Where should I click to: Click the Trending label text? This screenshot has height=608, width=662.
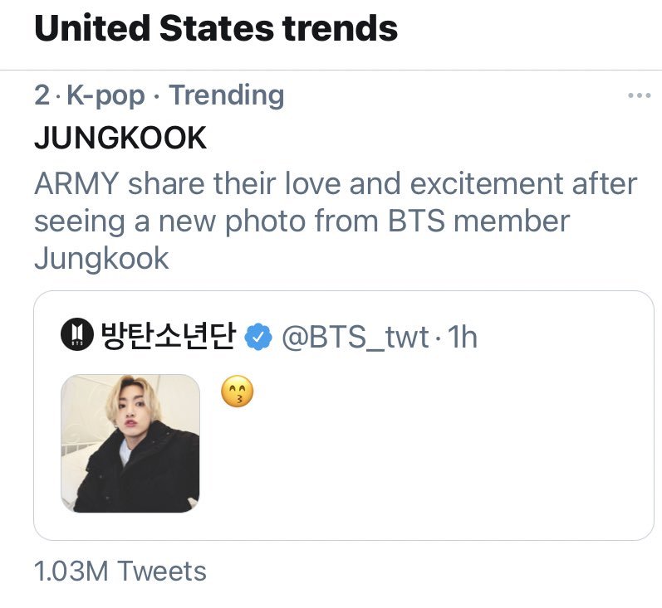click(227, 96)
